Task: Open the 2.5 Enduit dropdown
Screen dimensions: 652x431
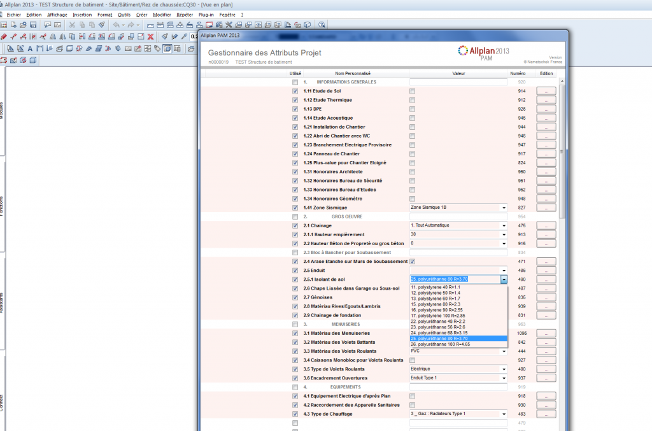Action: (504, 271)
